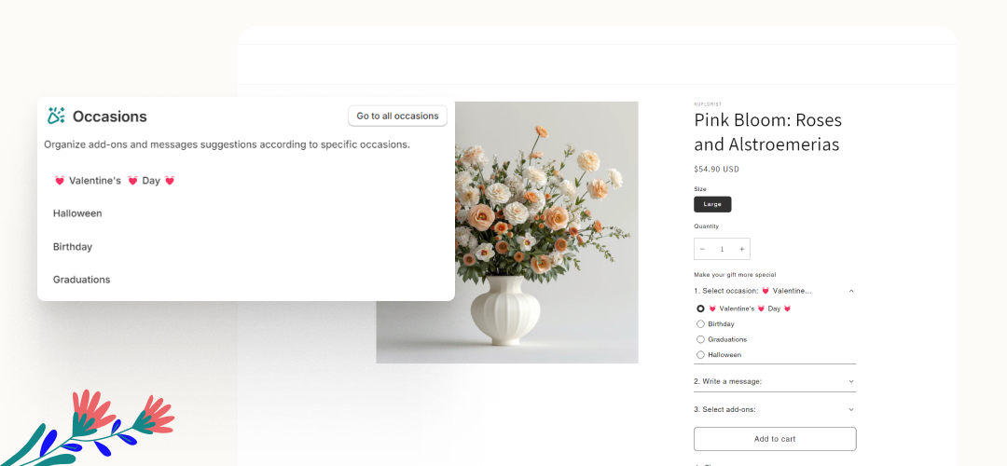Click the quantity minus icon
The height and width of the screenshot is (466, 1007).
(x=702, y=249)
